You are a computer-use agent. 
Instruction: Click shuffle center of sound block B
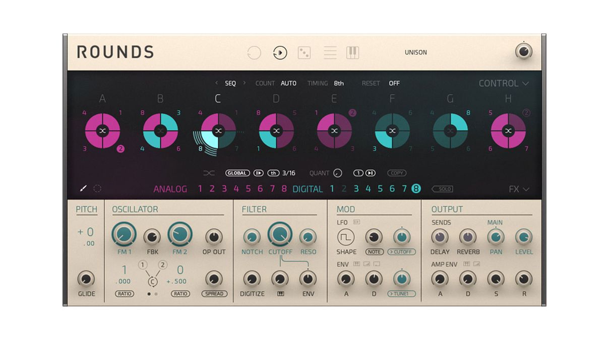click(160, 131)
